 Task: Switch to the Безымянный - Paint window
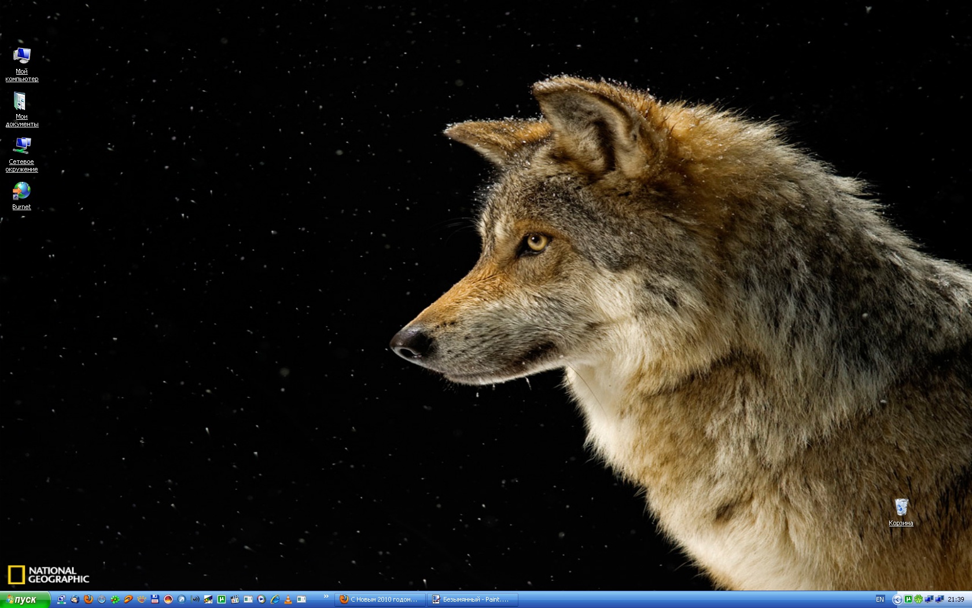tap(472, 599)
